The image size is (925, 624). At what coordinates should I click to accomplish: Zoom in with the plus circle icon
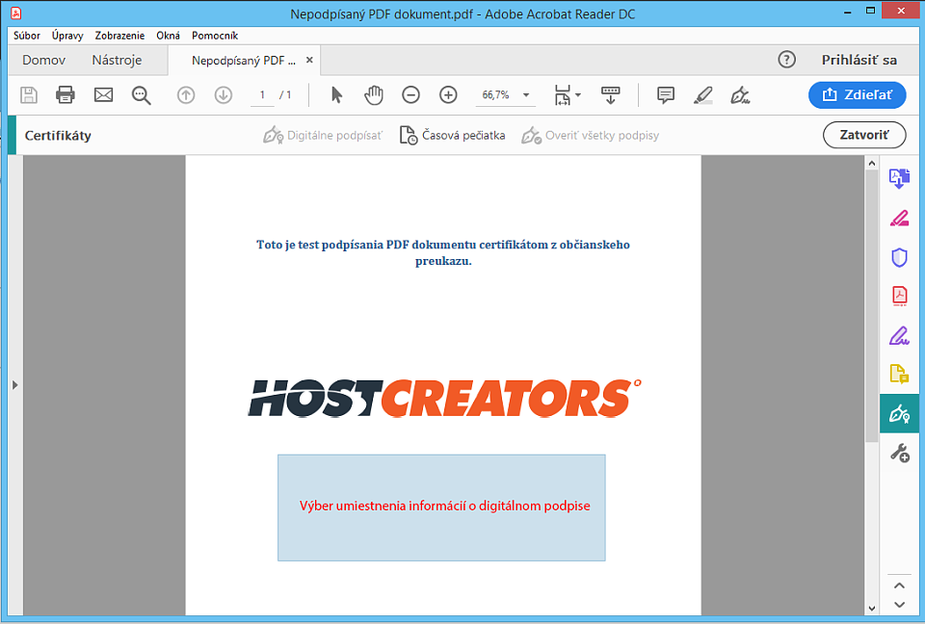(448, 95)
